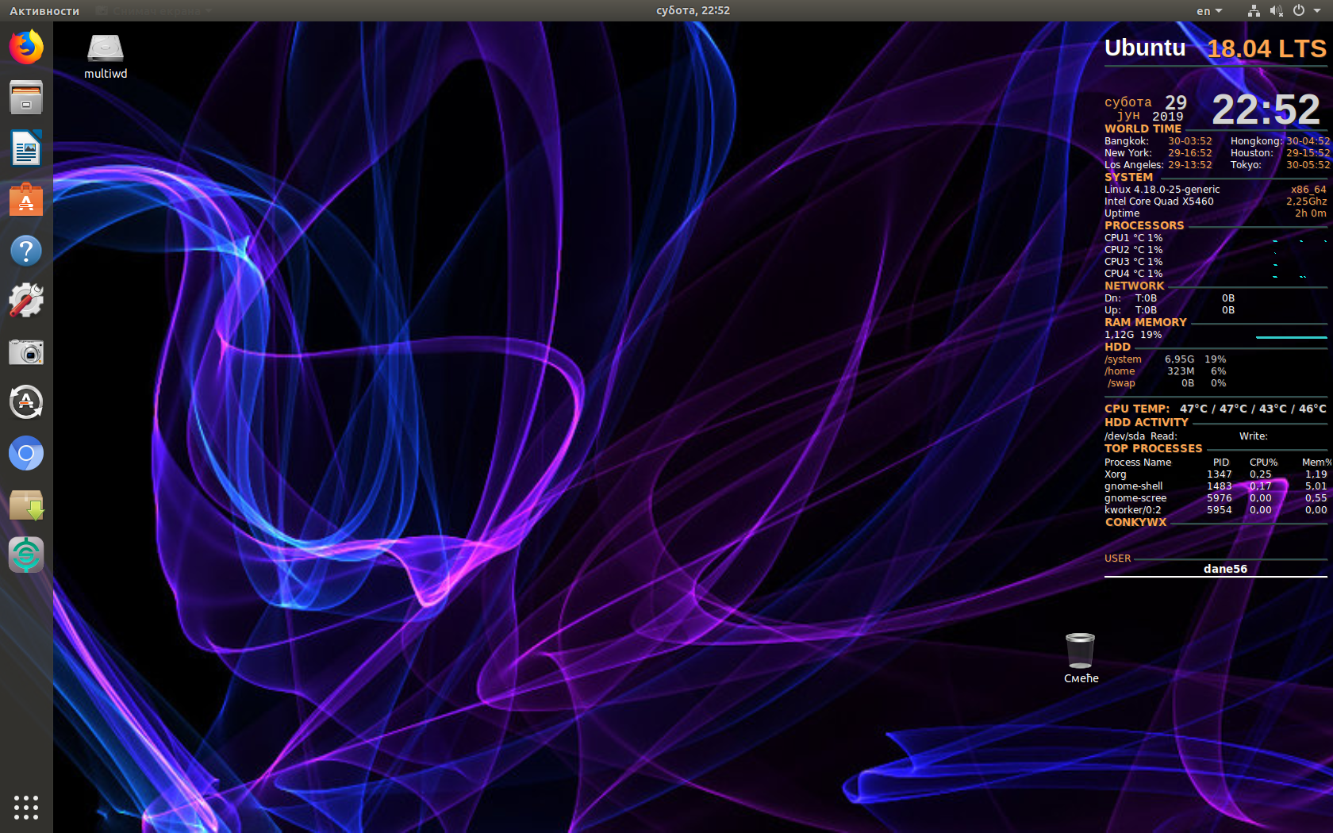Click the power icon in the top bar
Viewport: 1333px width, 833px height.
[1299, 10]
